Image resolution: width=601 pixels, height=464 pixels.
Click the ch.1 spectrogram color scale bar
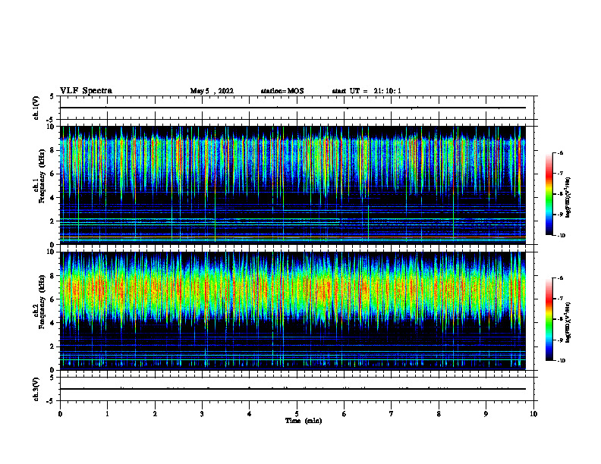[549, 194]
